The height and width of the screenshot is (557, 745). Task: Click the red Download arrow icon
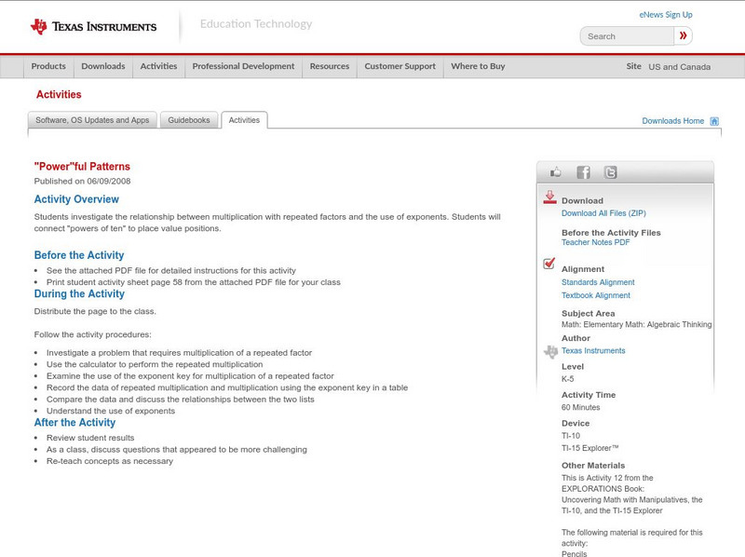pos(549,197)
